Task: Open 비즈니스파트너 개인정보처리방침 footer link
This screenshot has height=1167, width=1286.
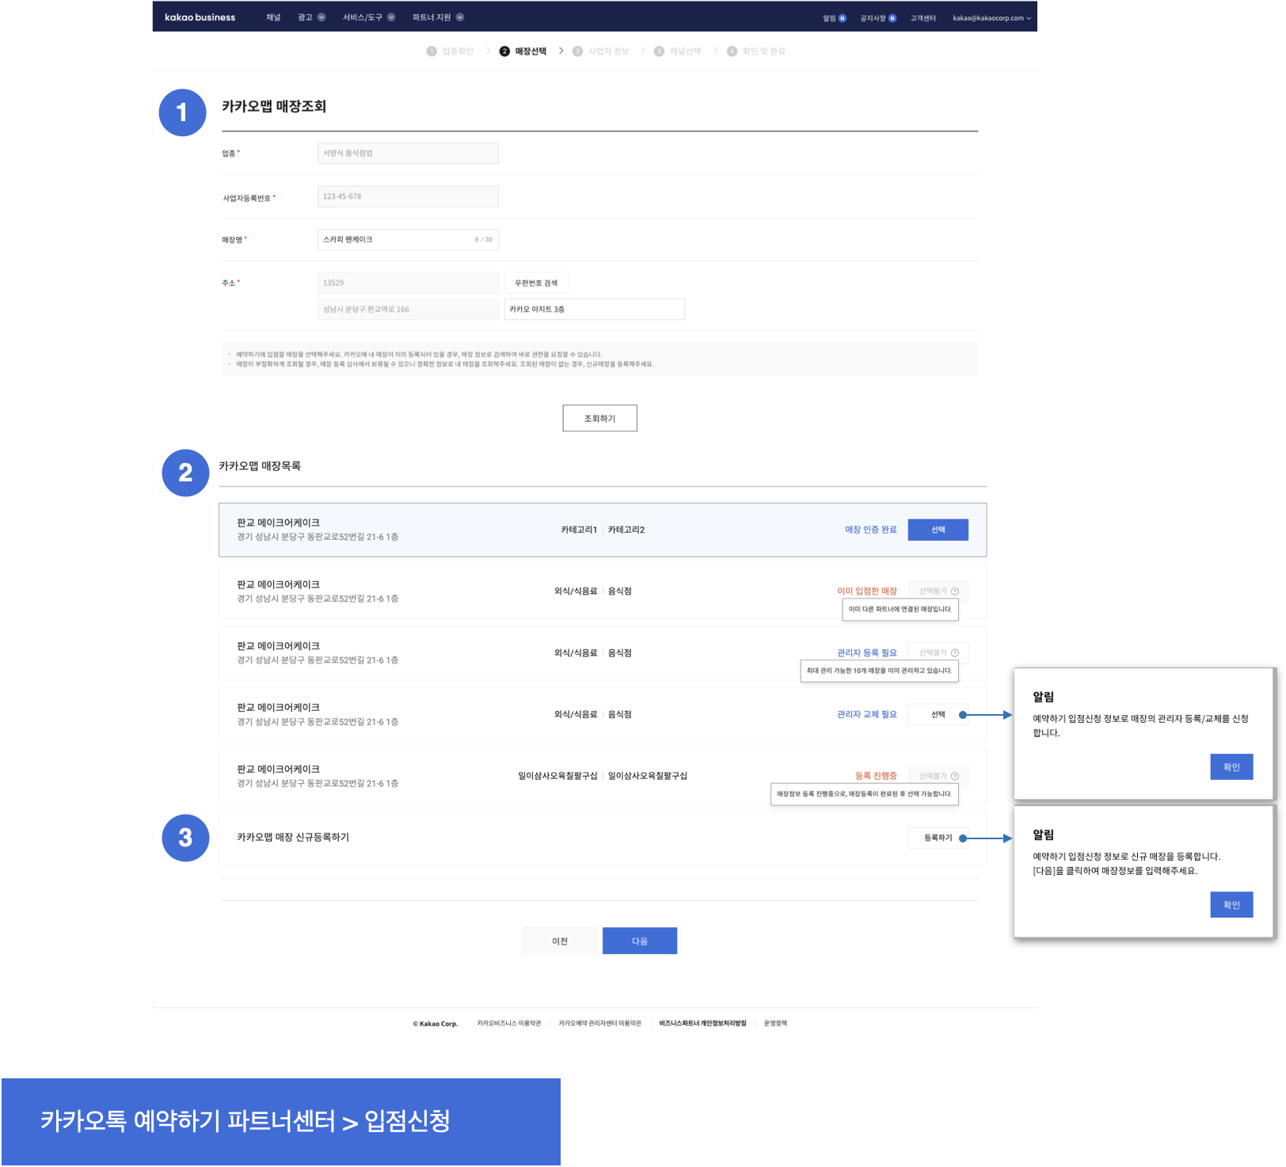Action: [x=702, y=1024]
